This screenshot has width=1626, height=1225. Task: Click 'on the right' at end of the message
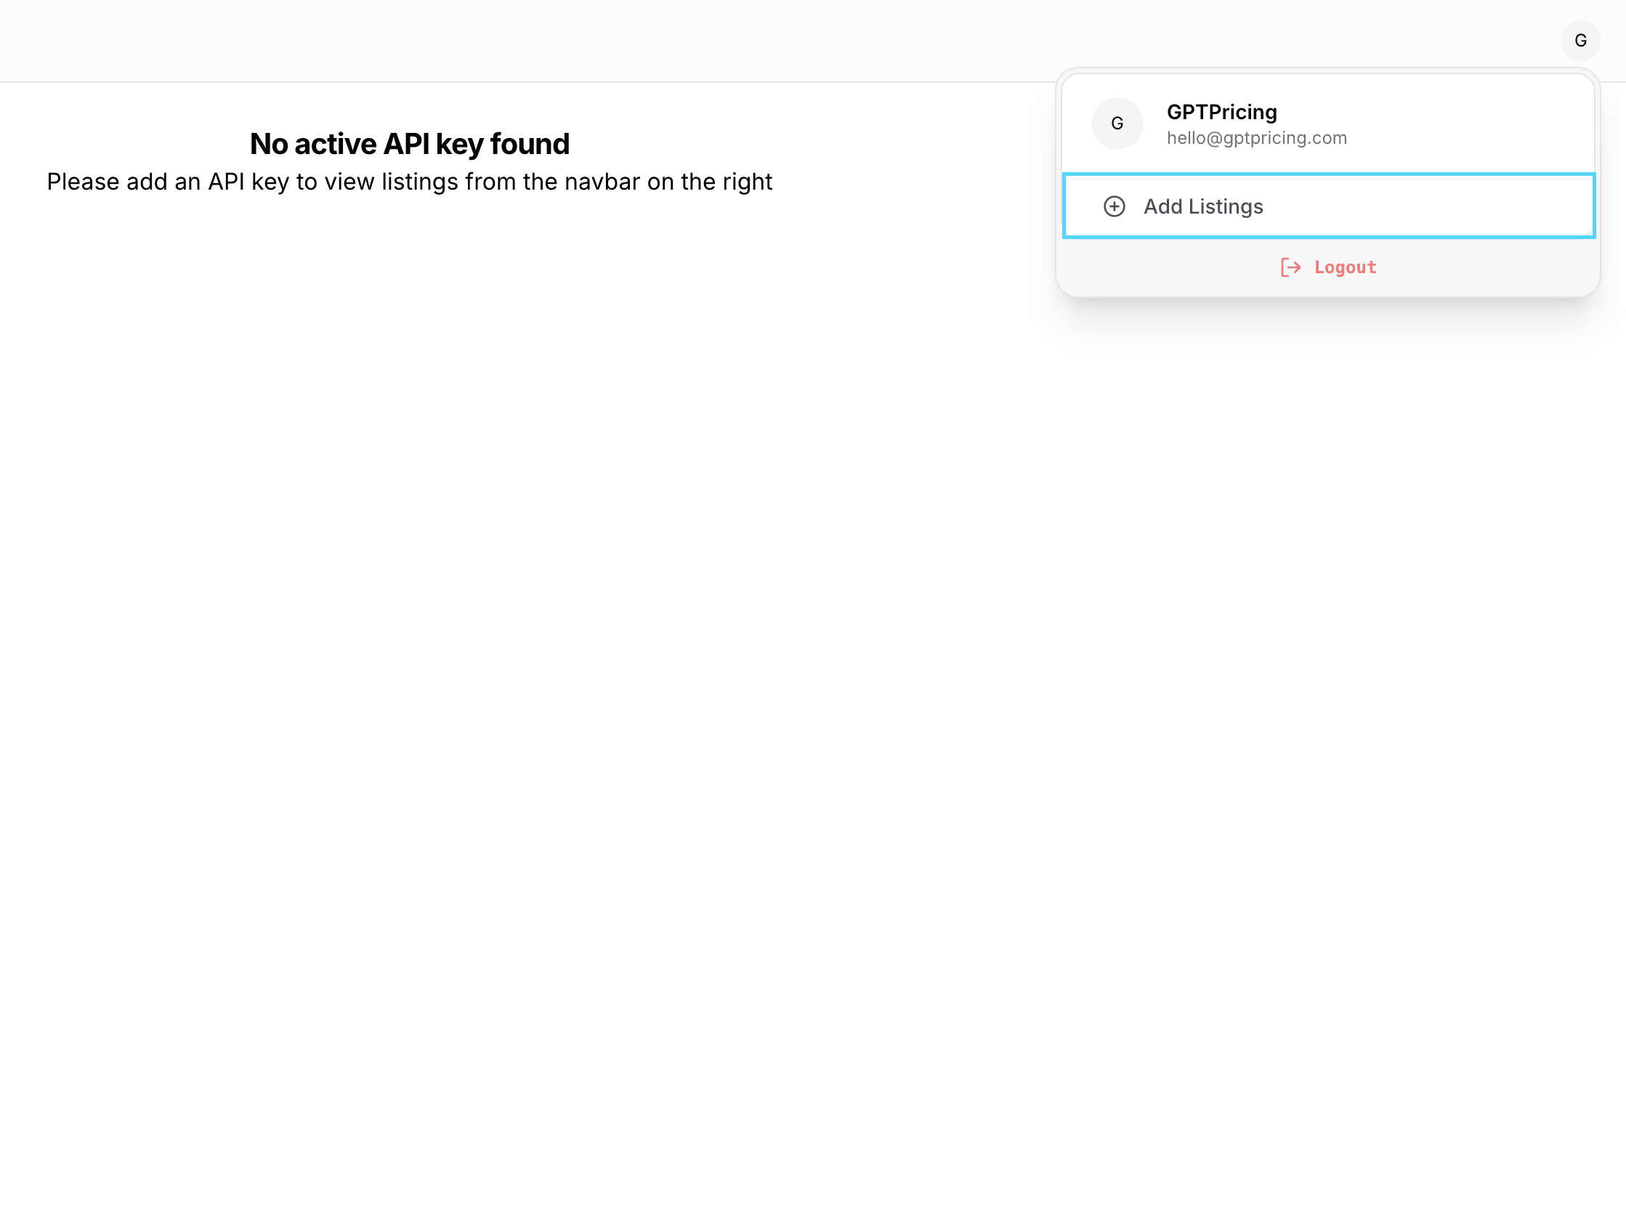pos(709,182)
